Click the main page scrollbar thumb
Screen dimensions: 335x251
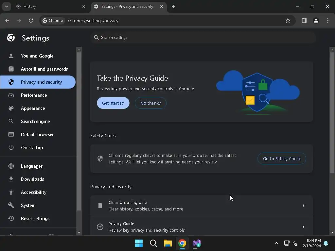tap(332, 113)
